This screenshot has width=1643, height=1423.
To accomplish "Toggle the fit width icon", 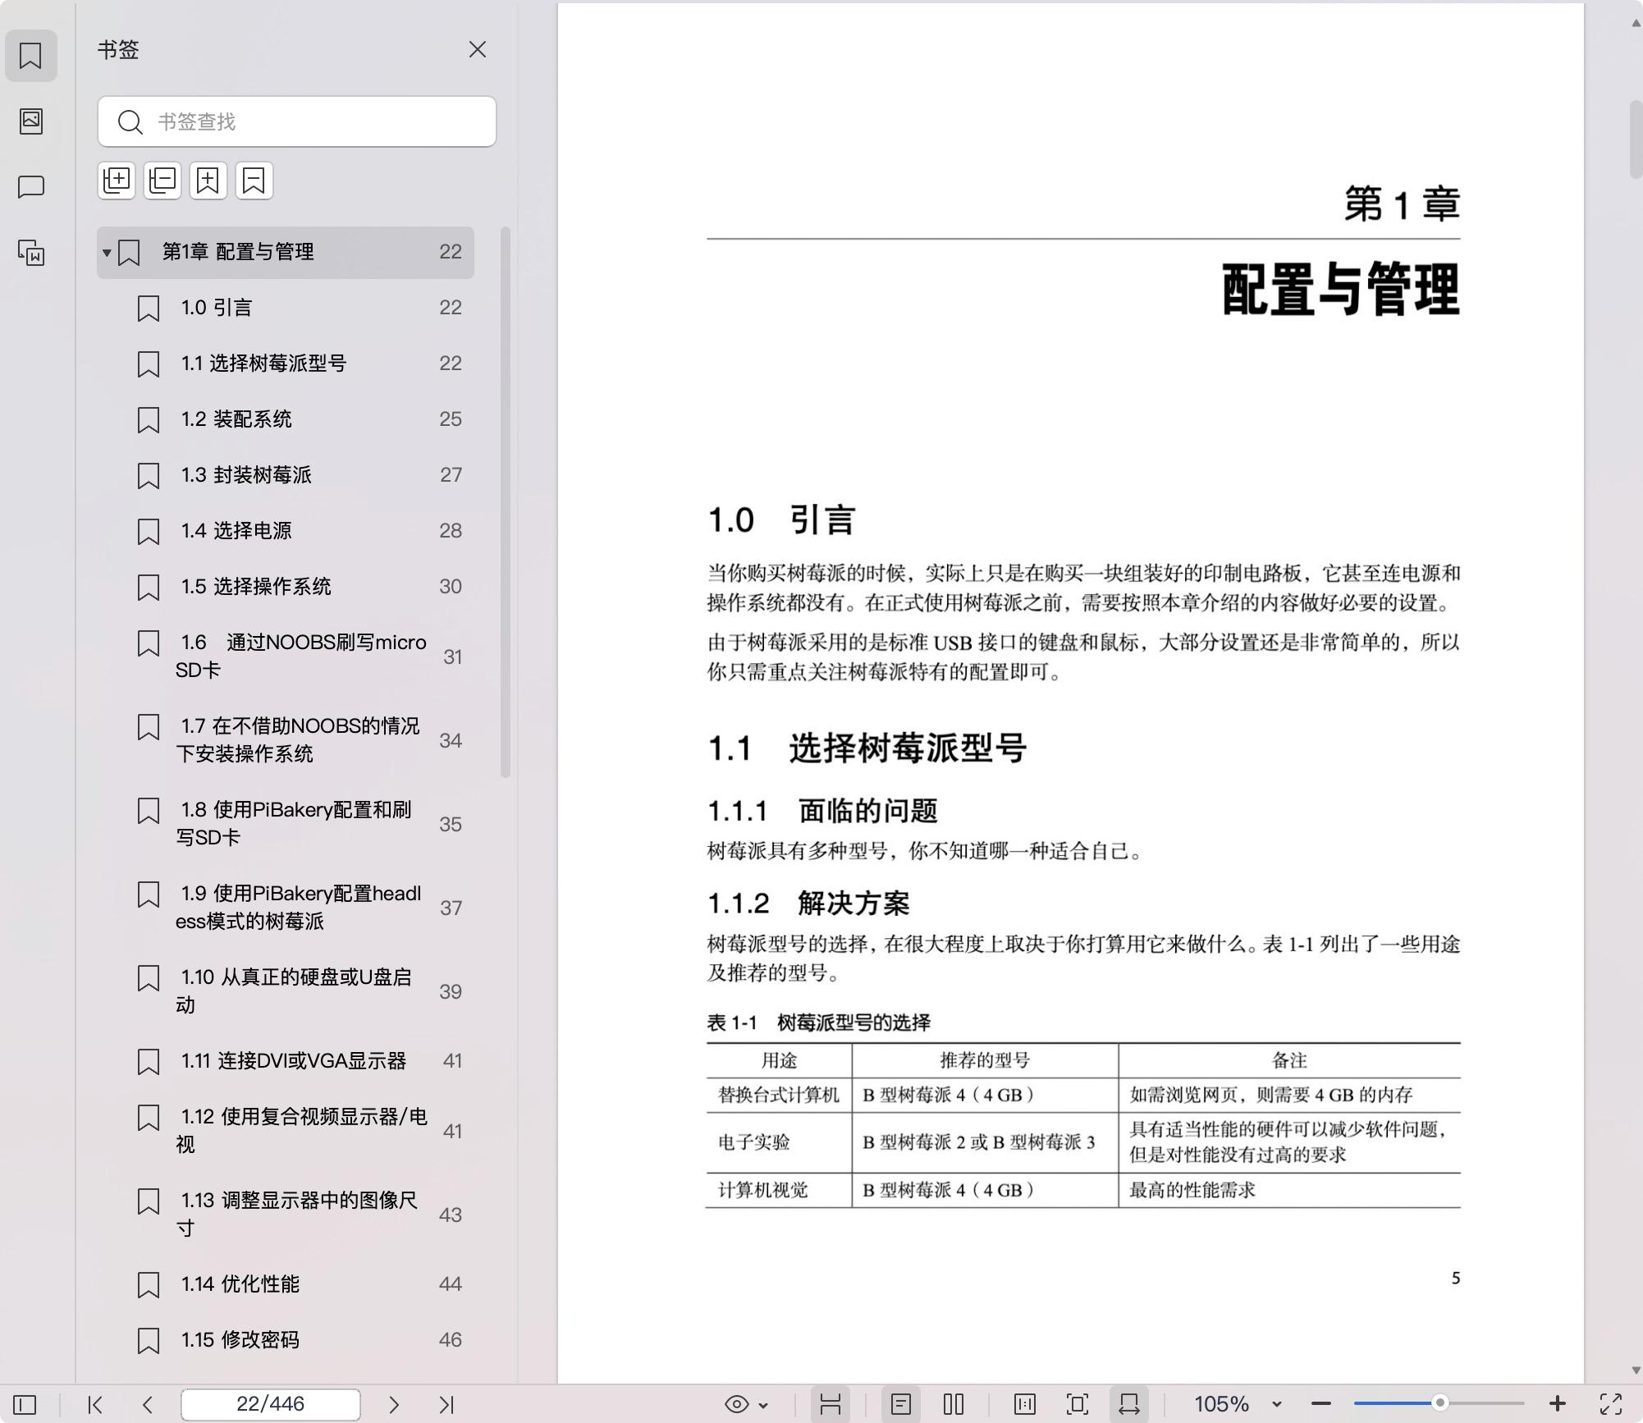I will click(x=1129, y=1404).
